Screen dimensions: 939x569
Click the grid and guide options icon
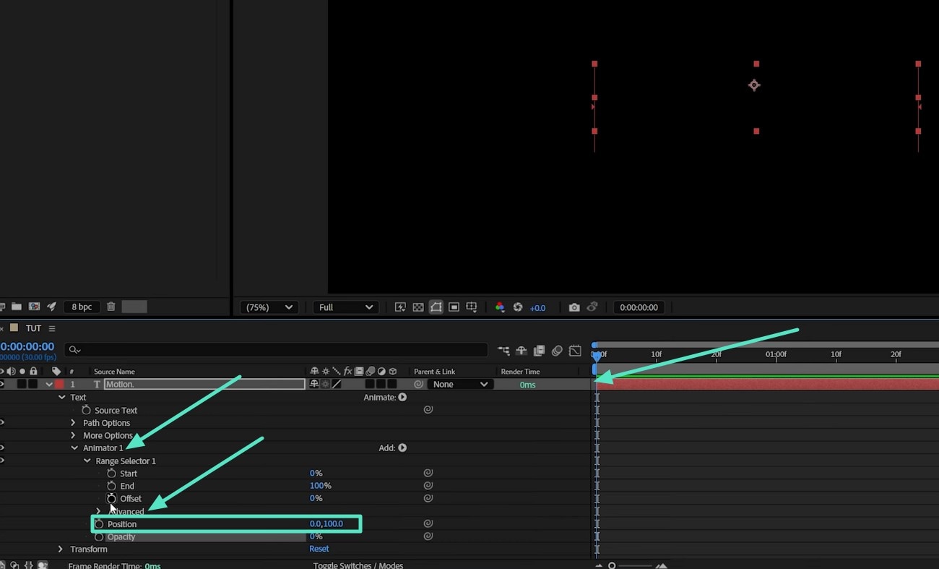pyautogui.click(x=472, y=307)
